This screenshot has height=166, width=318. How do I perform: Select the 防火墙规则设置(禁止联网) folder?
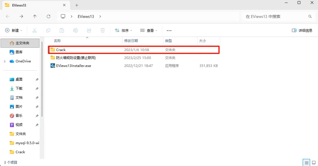tap(134, 58)
